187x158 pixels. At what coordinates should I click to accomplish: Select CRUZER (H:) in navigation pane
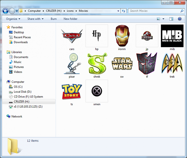coord(29,102)
